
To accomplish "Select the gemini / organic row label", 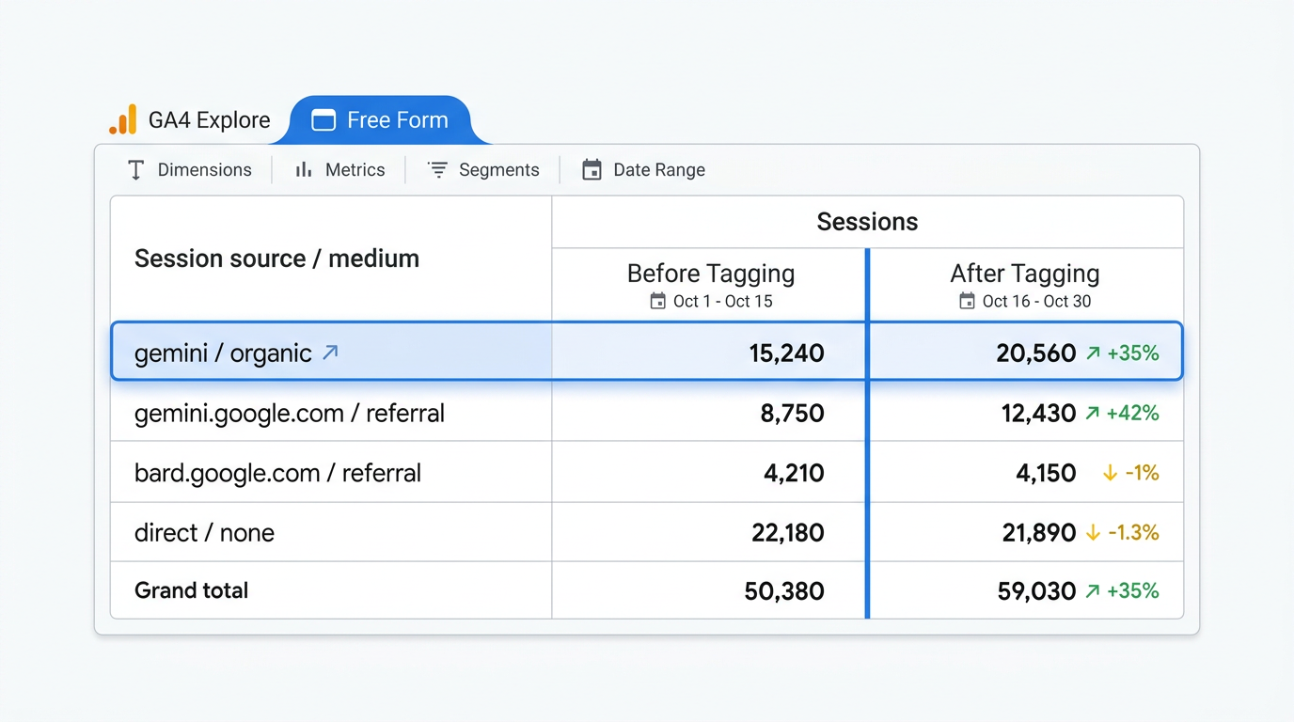I will (223, 353).
